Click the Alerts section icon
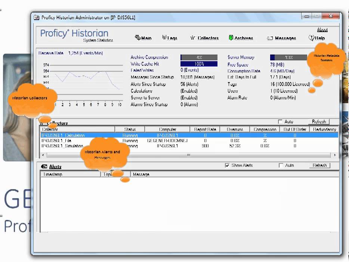This screenshot has height=262, width=349. (44, 166)
